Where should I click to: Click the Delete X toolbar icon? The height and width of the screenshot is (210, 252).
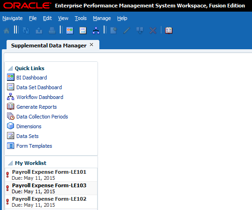click(x=153, y=30)
